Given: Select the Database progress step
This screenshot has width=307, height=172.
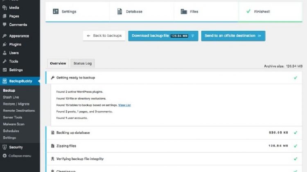Looking at the screenshot, I should (142, 11).
